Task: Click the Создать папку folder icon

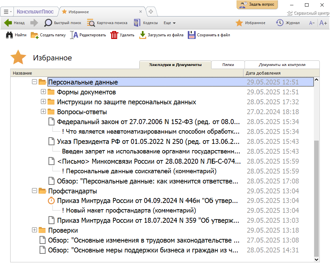Action: click(35, 35)
